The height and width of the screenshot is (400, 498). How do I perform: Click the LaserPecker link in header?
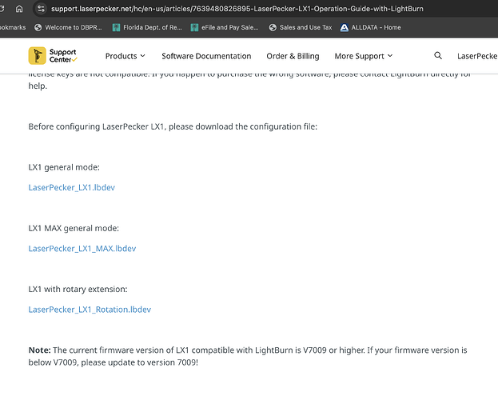pyautogui.click(x=476, y=56)
